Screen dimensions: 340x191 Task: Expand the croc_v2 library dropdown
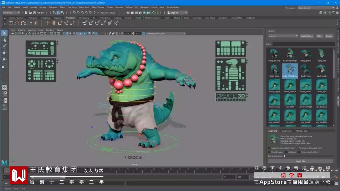(283, 36)
